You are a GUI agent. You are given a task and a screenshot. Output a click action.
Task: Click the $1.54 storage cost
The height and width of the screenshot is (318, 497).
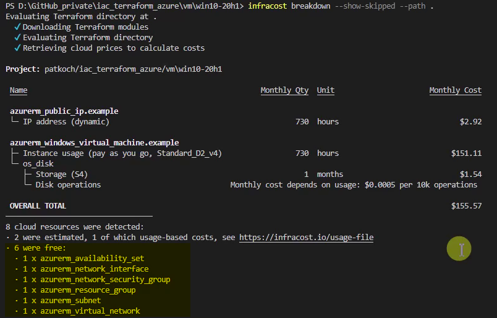[x=470, y=174]
